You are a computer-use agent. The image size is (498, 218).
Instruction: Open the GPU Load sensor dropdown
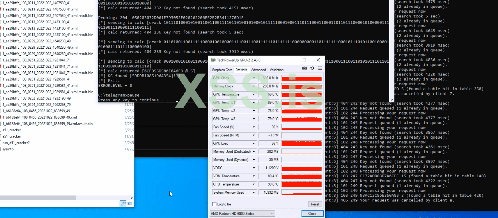[x=254, y=143]
